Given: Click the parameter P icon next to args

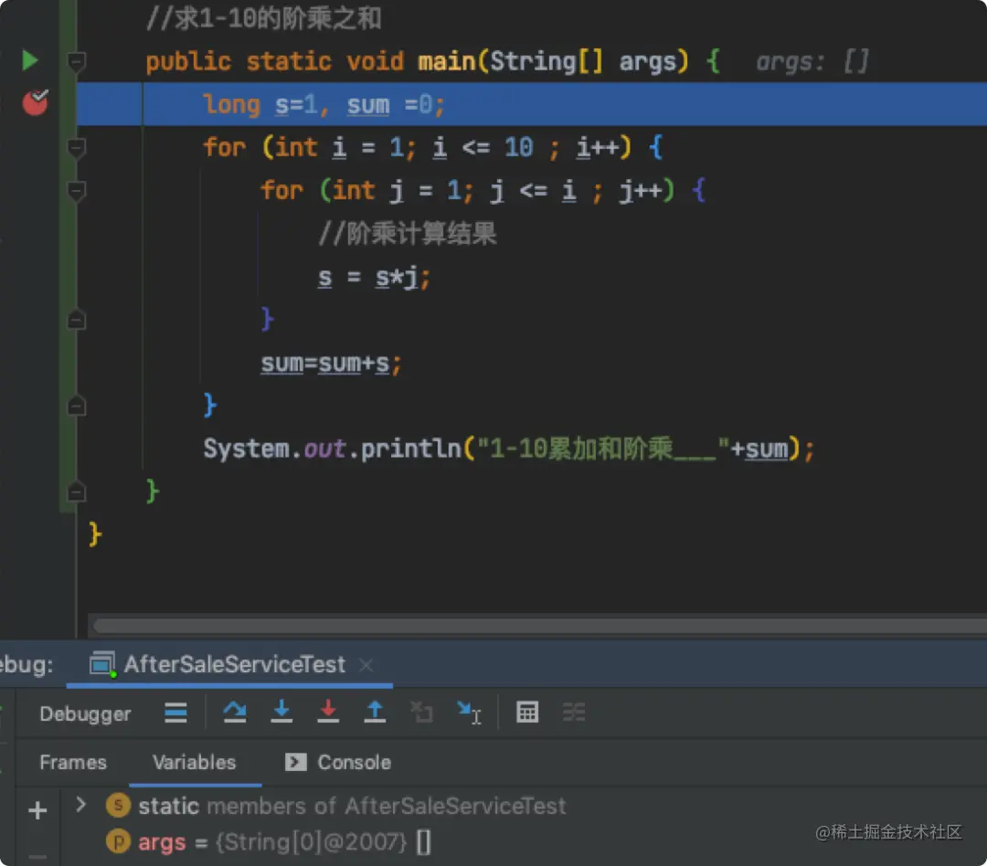Looking at the screenshot, I should point(118,841).
